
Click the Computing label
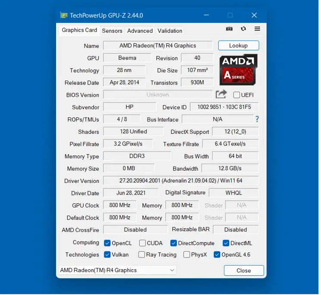click(86, 242)
